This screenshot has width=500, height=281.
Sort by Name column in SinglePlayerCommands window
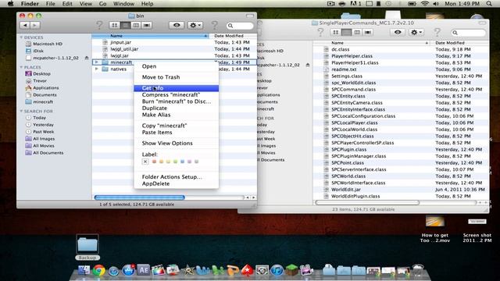[372, 43]
